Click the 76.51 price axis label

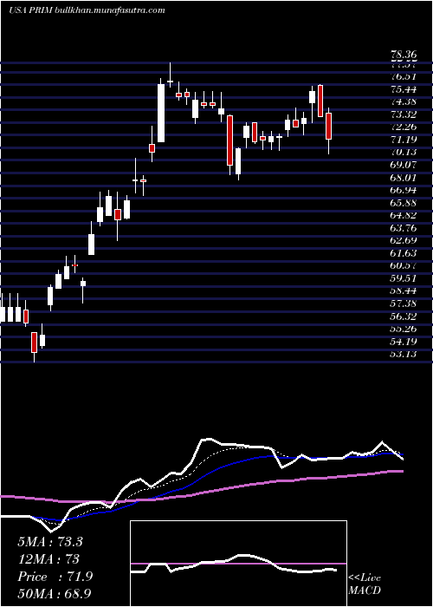pyautogui.click(x=404, y=76)
